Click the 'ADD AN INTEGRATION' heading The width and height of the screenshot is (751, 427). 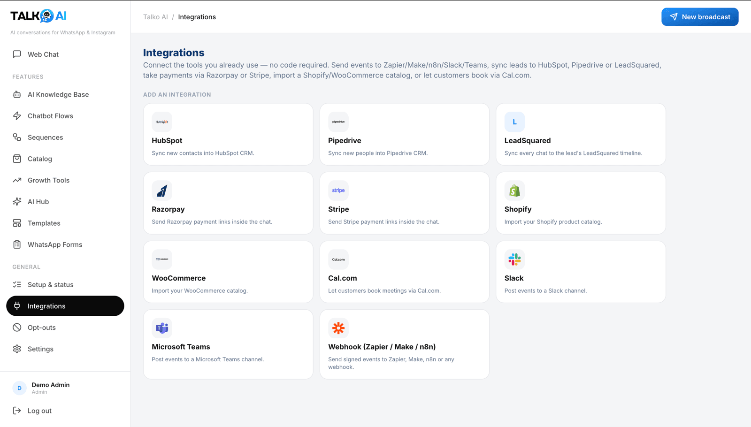pyautogui.click(x=177, y=94)
